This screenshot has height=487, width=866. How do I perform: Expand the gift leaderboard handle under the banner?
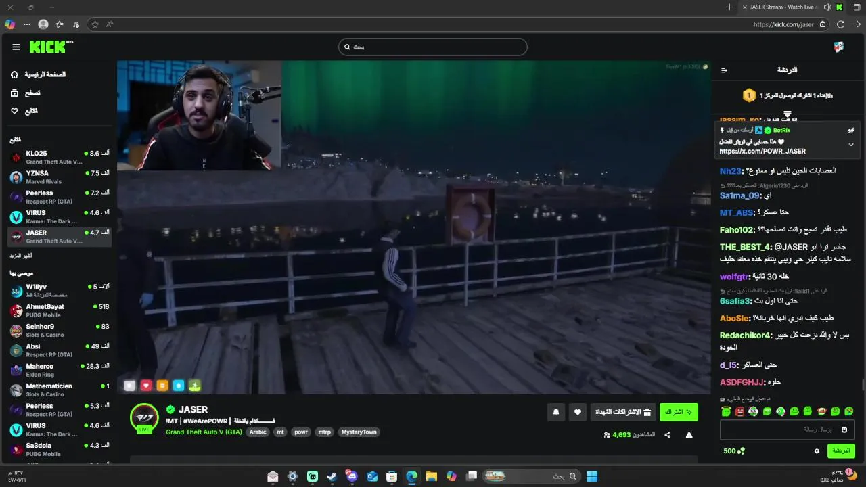(788, 114)
